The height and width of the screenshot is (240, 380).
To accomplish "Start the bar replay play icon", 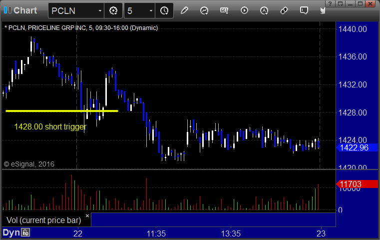I will [244, 10].
